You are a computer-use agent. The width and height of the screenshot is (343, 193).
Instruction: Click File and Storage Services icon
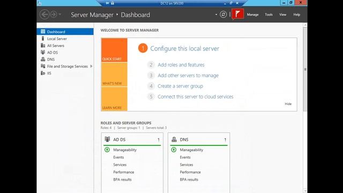(43, 66)
